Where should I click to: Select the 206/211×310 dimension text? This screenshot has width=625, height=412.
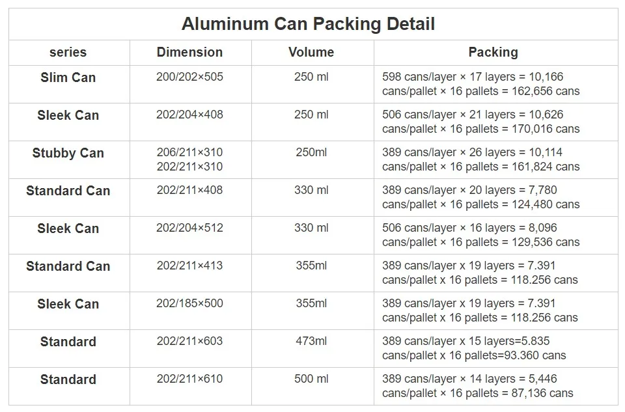coord(189,152)
